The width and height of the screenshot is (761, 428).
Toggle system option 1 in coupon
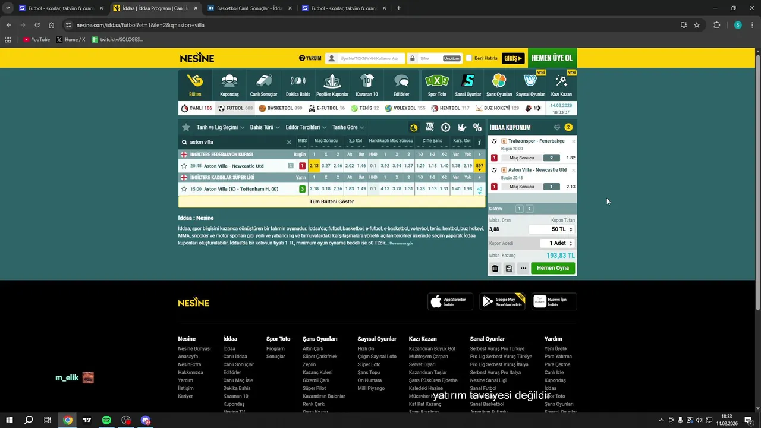click(519, 209)
